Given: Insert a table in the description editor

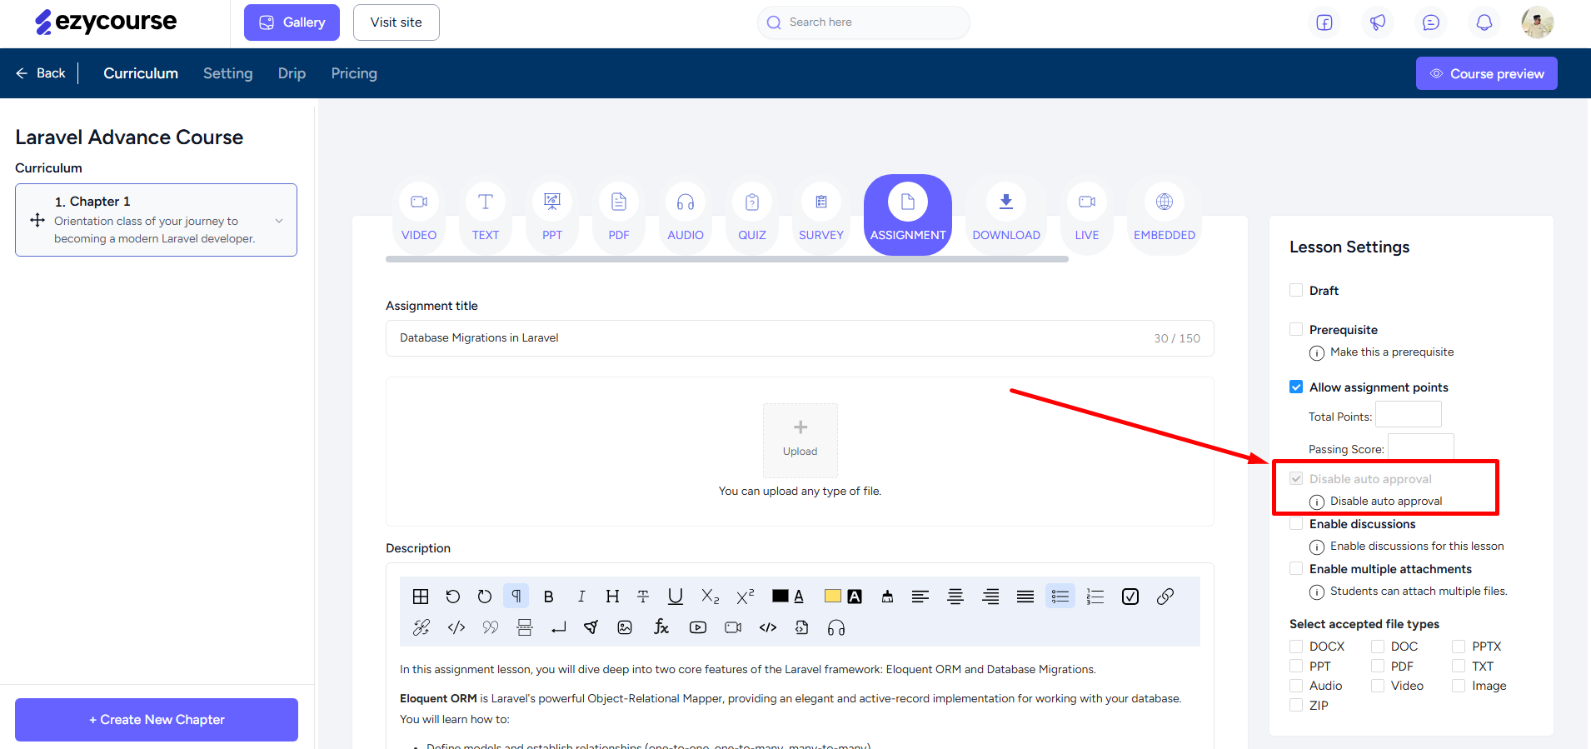Looking at the screenshot, I should coord(421,597).
